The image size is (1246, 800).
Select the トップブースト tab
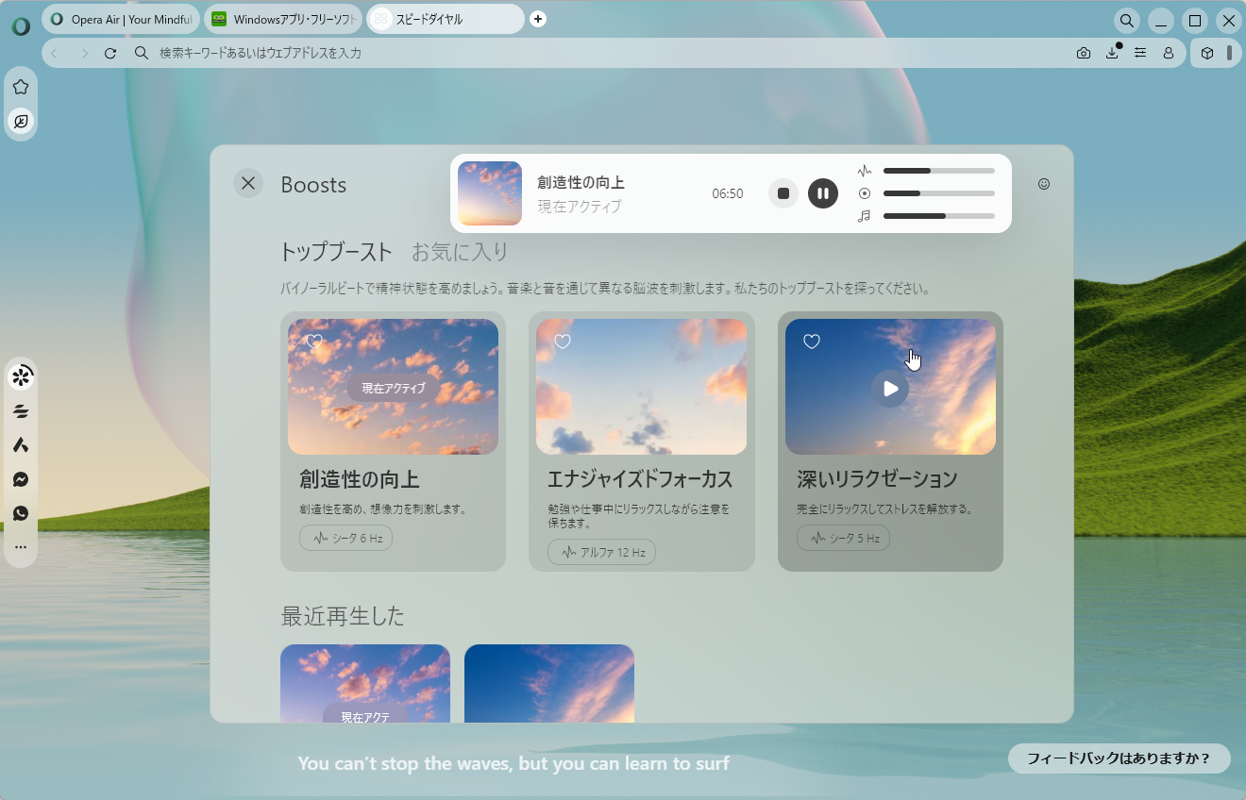click(336, 252)
